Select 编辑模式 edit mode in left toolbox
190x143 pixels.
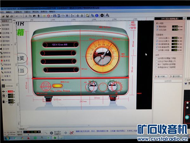pyautogui.click(x=6, y=21)
